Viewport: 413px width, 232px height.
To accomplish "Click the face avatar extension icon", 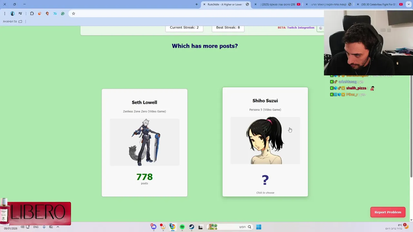I will point(47,14).
